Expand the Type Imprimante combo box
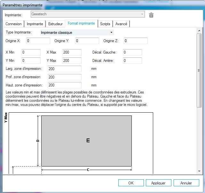This screenshot has width=205, height=193. (77, 32)
